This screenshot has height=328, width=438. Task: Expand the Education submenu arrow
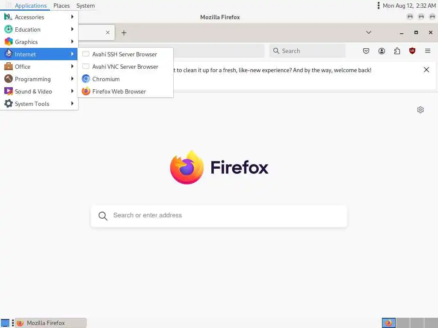point(72,29)
